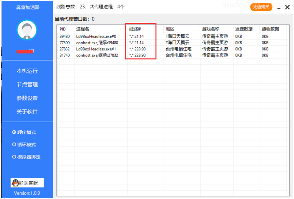Open 关于软件 section

tap(27, 112)
